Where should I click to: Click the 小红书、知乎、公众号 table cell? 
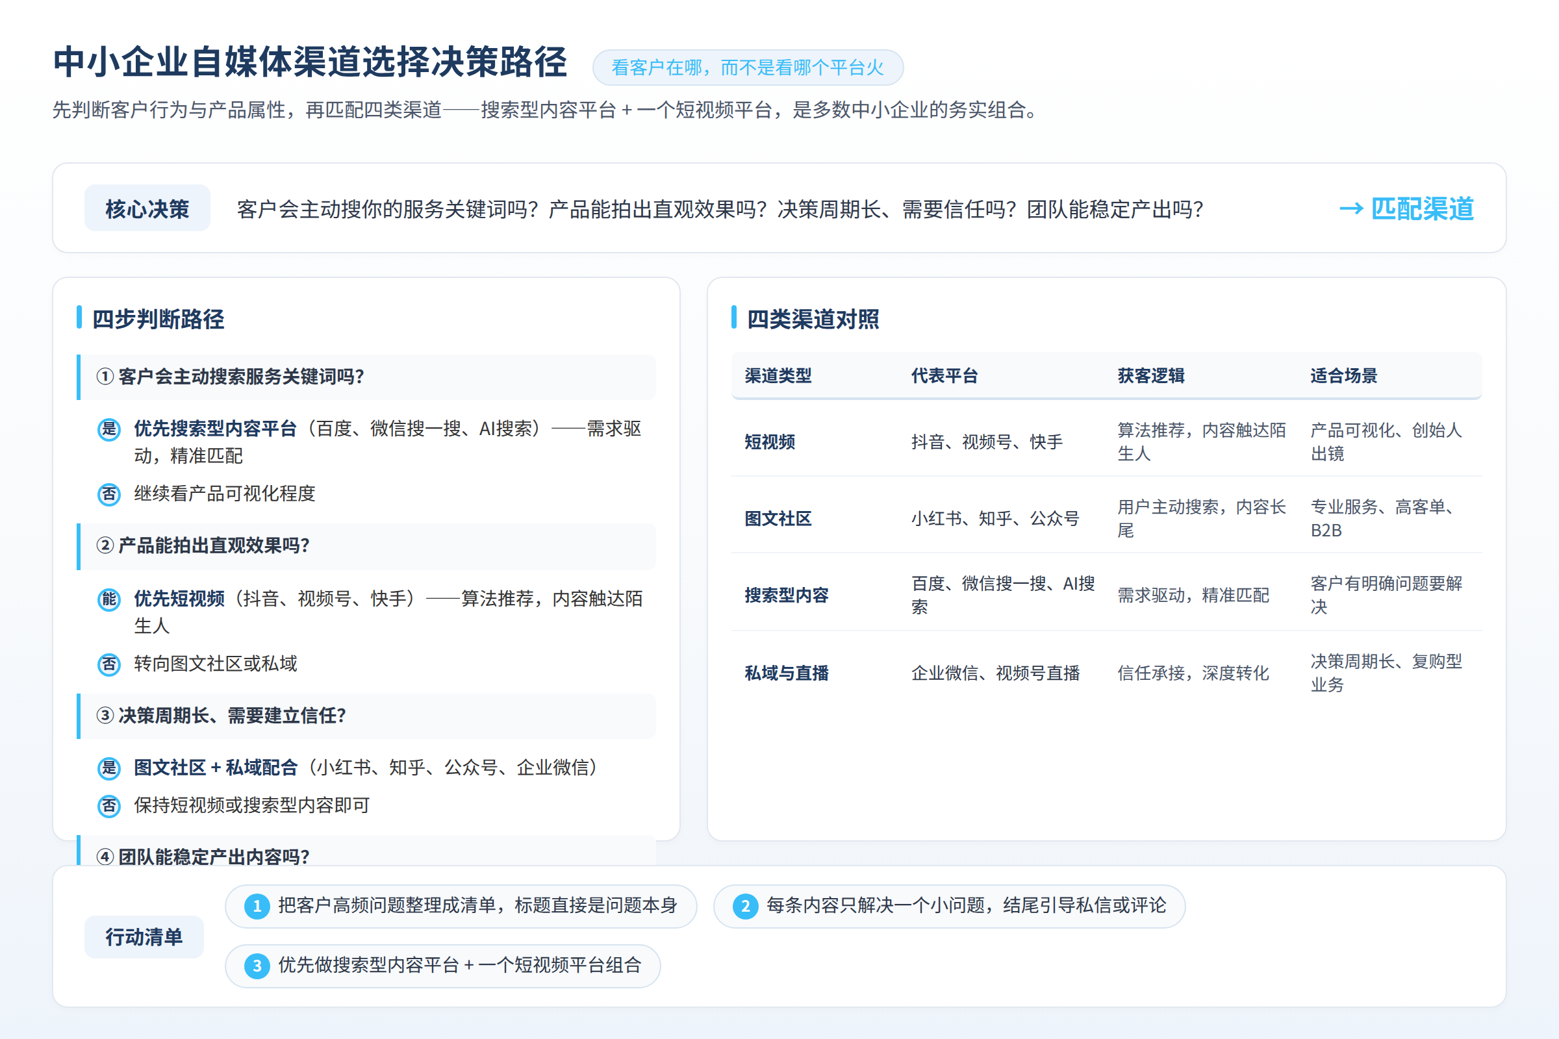click(996, 519)
